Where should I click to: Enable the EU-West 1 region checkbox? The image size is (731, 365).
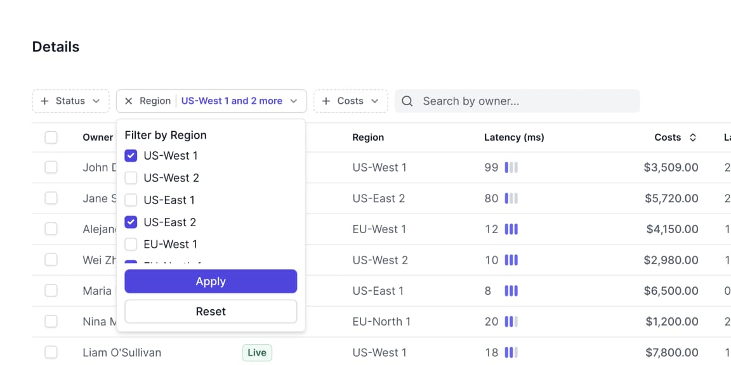[x=131, y=245]
